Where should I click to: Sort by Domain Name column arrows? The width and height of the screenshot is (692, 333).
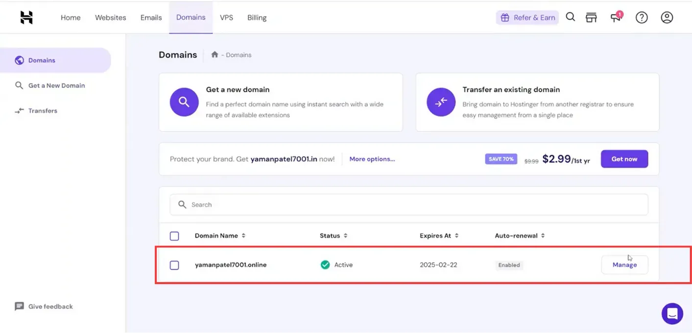243,236
